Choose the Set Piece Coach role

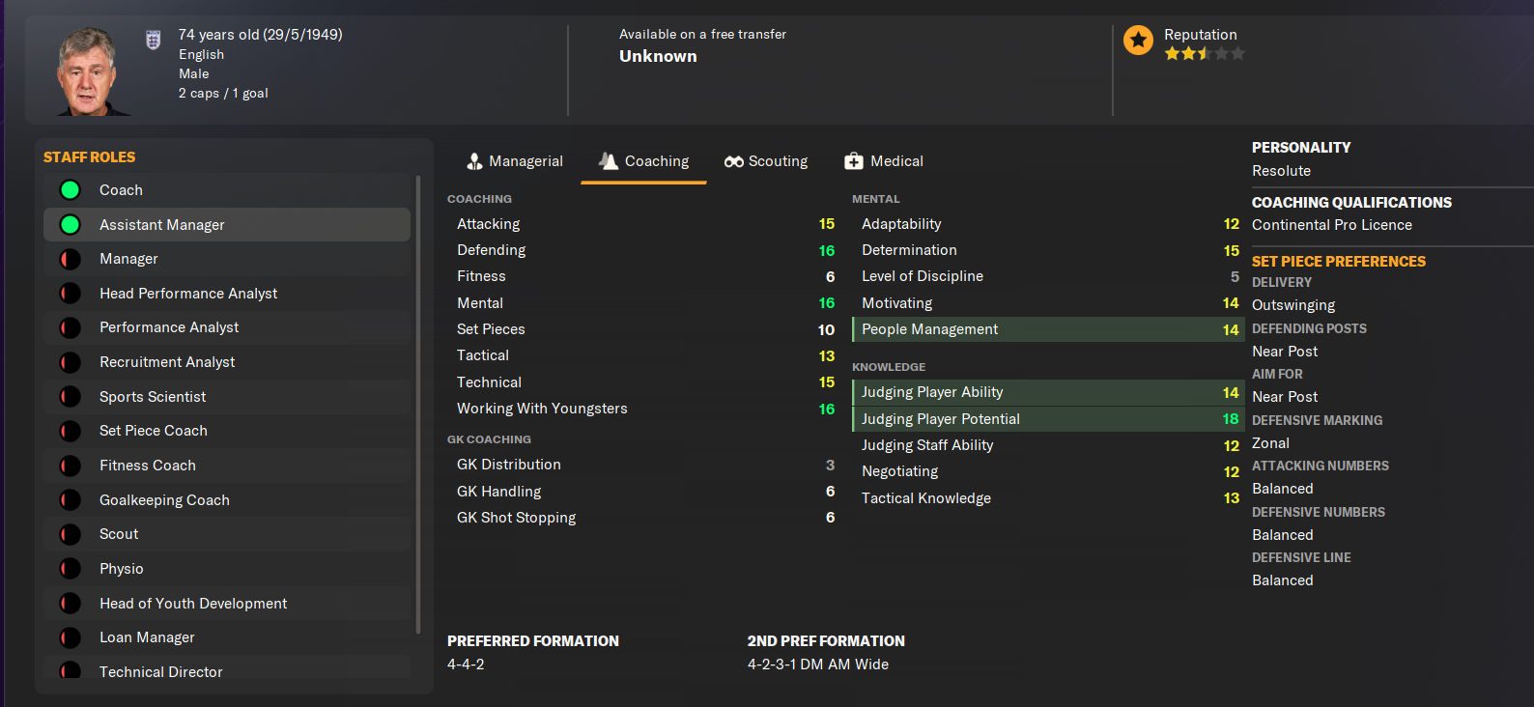click(x=154, y=431)
